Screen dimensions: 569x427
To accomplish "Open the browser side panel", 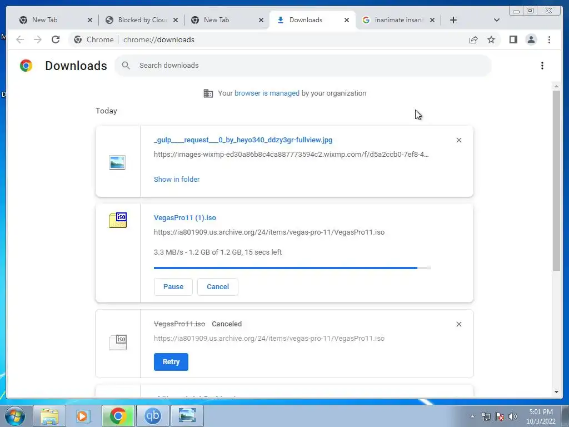I will pyautogui.click(x=513, y=39).
